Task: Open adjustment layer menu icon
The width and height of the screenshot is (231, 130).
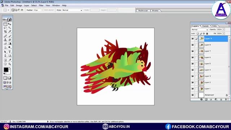Action: tap(216, 100)
